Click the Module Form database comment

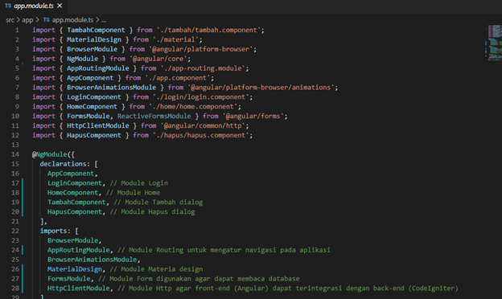199,279
